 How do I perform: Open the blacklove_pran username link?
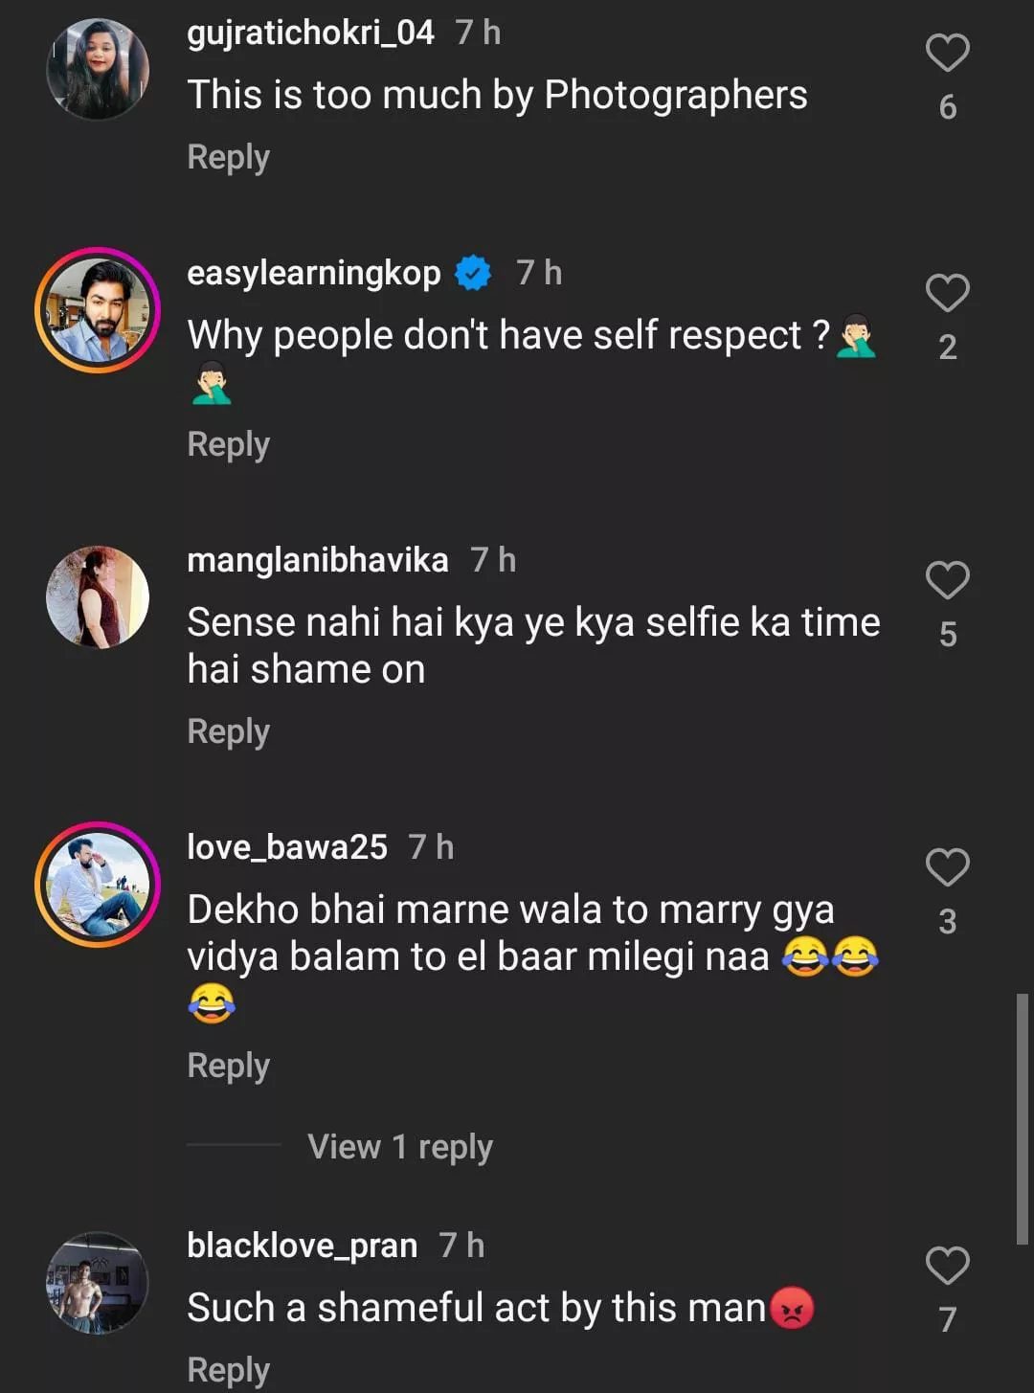pos(302,1246)
